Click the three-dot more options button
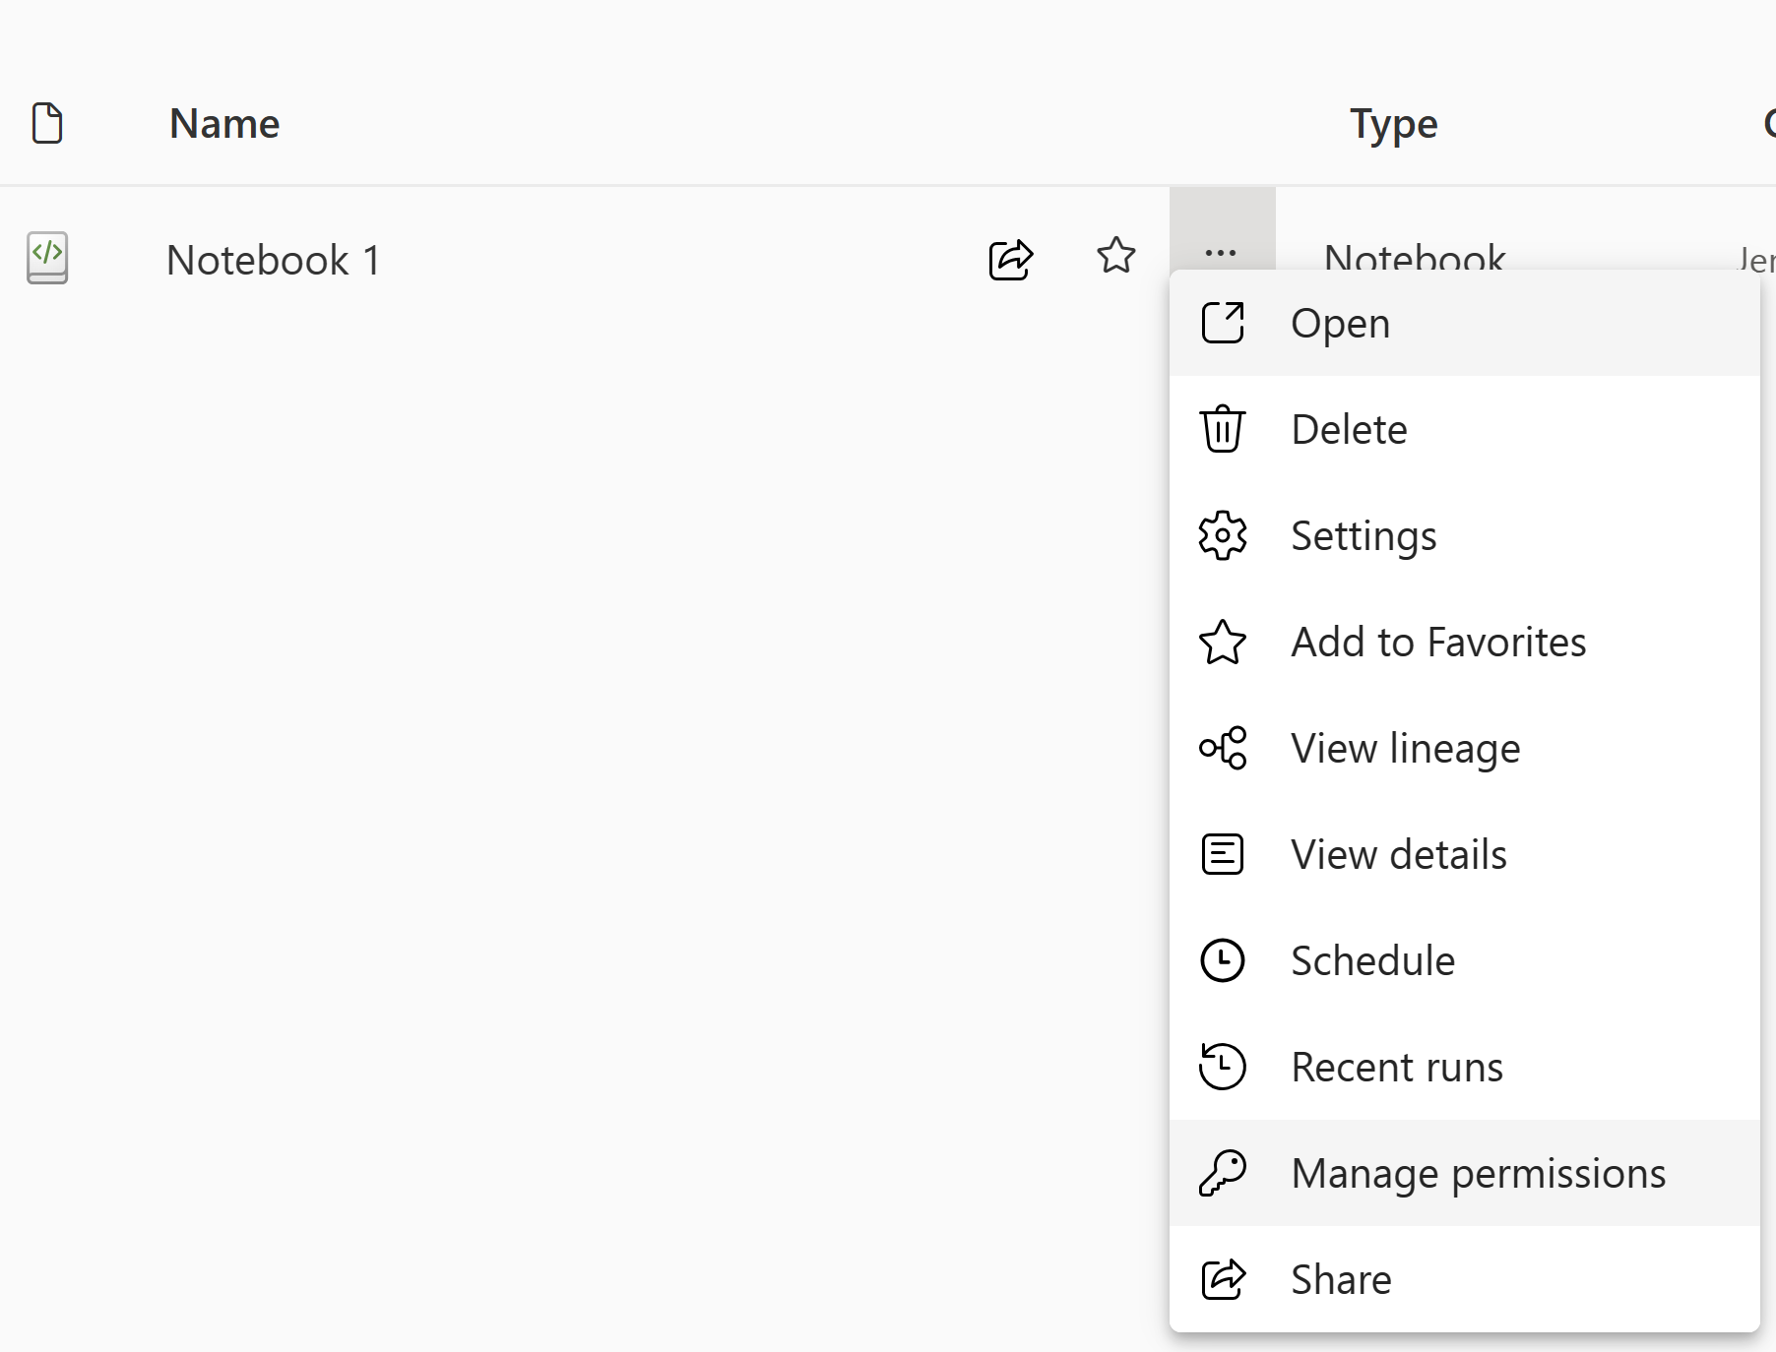 coord(1221,253)
